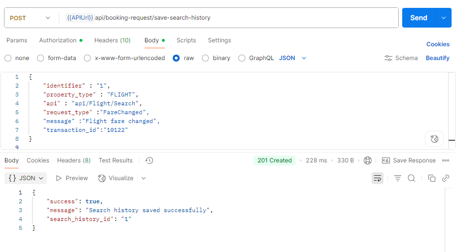This screenshot has width=457, height=252.
Task: Choose the x-www-form-urlencoded radio option
Action: (87, 58)
